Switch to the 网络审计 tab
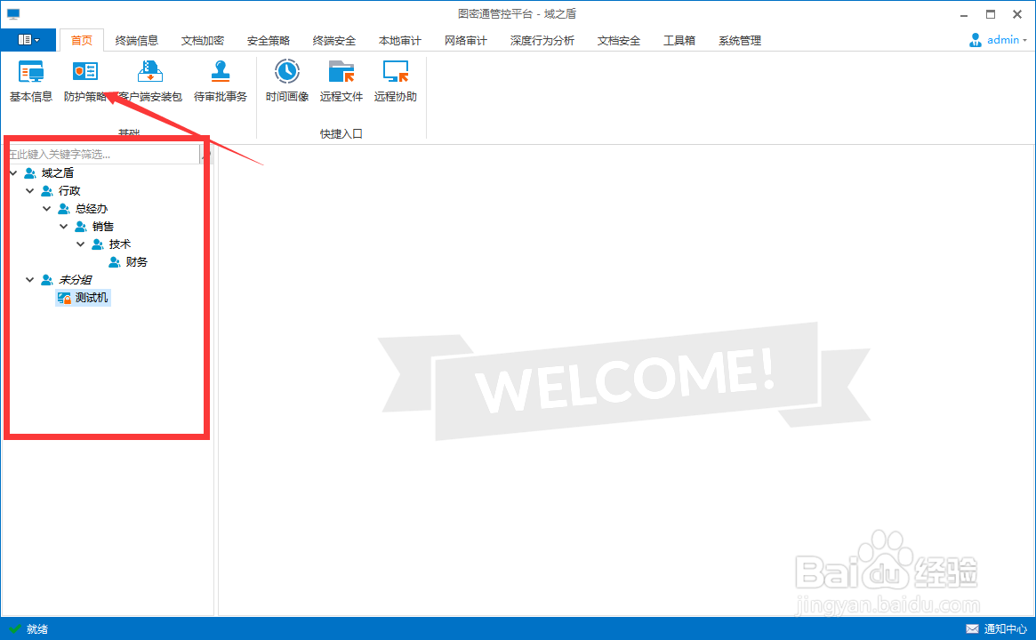The image size is (1036, 640). 465,39
